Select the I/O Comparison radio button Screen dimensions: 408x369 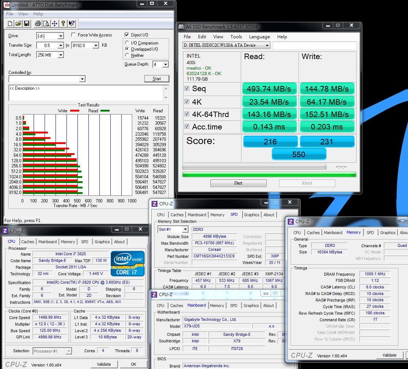(127, 43)
